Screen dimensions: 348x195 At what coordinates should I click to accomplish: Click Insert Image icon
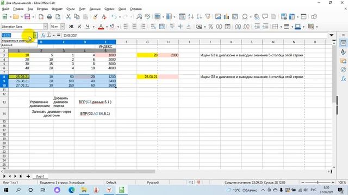pos(218,17)
